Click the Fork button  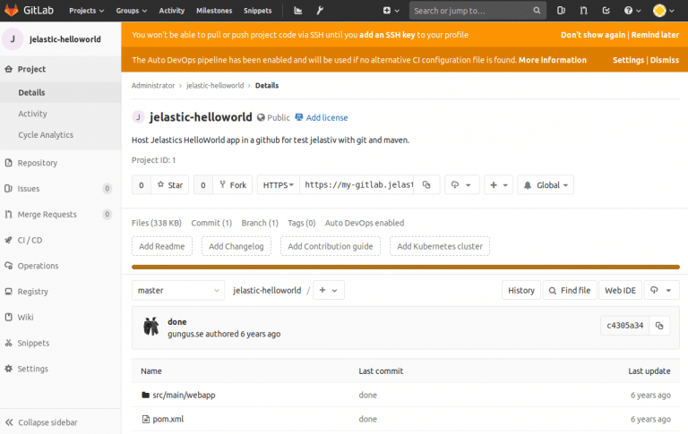[233, 185]
